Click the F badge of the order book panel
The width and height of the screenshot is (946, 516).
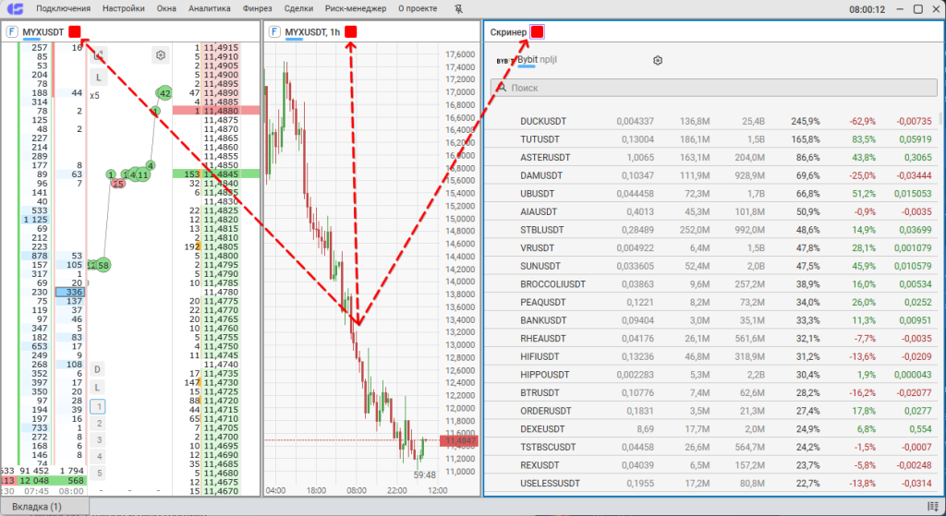pos(11,32)
